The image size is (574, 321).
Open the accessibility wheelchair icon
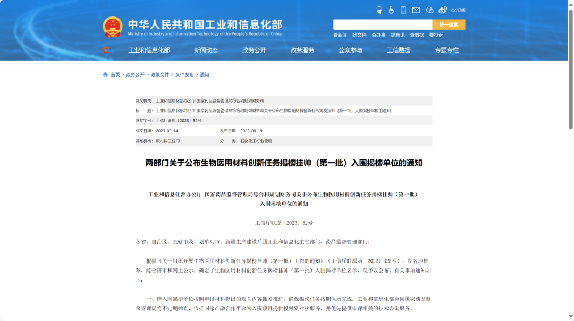coord(391,9)
